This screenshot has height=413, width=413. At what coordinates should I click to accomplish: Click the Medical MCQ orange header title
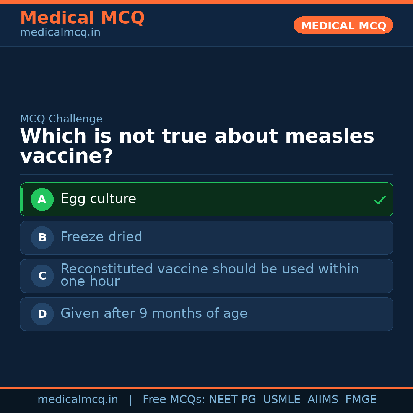click(x=82, y=18)
